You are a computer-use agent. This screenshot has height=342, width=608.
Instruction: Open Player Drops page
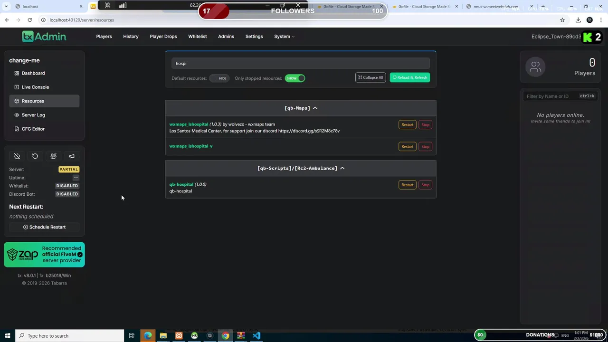pos(163,37)
